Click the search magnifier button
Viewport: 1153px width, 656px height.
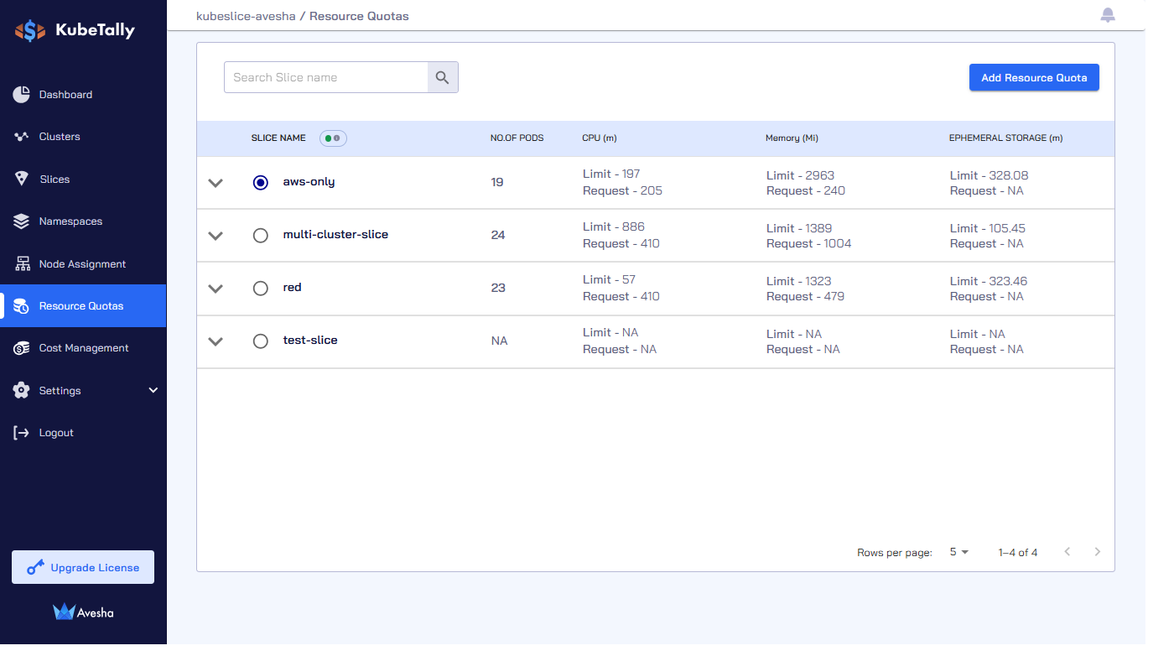click(x=443, y=77)
